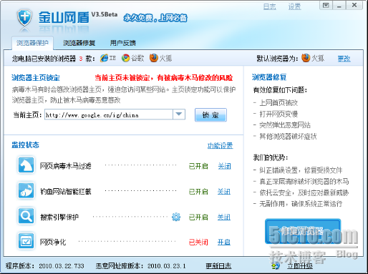Click the 金山网盾 shield logo icon
The height and width of the screenshot is (274, 368).
(x=24, y=18)
